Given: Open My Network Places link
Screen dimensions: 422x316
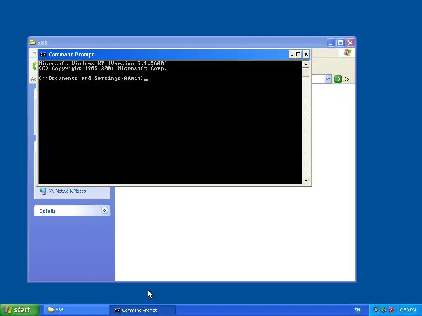Looking at the screenshot, I should click(x=67, y=191).
